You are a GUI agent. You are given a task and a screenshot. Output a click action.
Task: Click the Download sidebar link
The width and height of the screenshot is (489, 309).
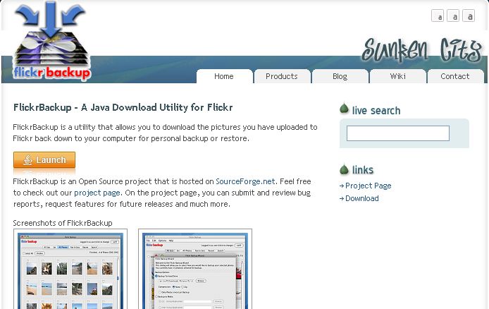pos(362,198)
